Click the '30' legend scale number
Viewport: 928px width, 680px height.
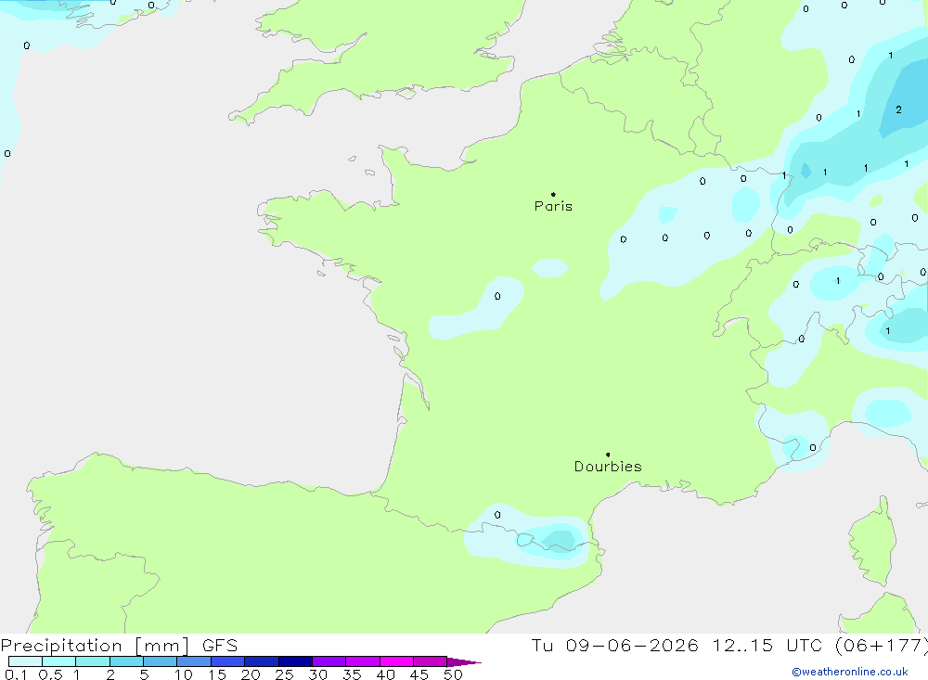[x=318, y=674]
